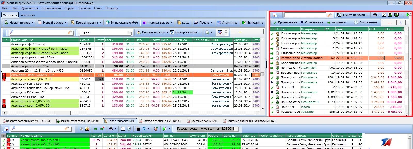413x149 pixels.
Task: Click the Наименование header of the goods table
Action: 44,40
